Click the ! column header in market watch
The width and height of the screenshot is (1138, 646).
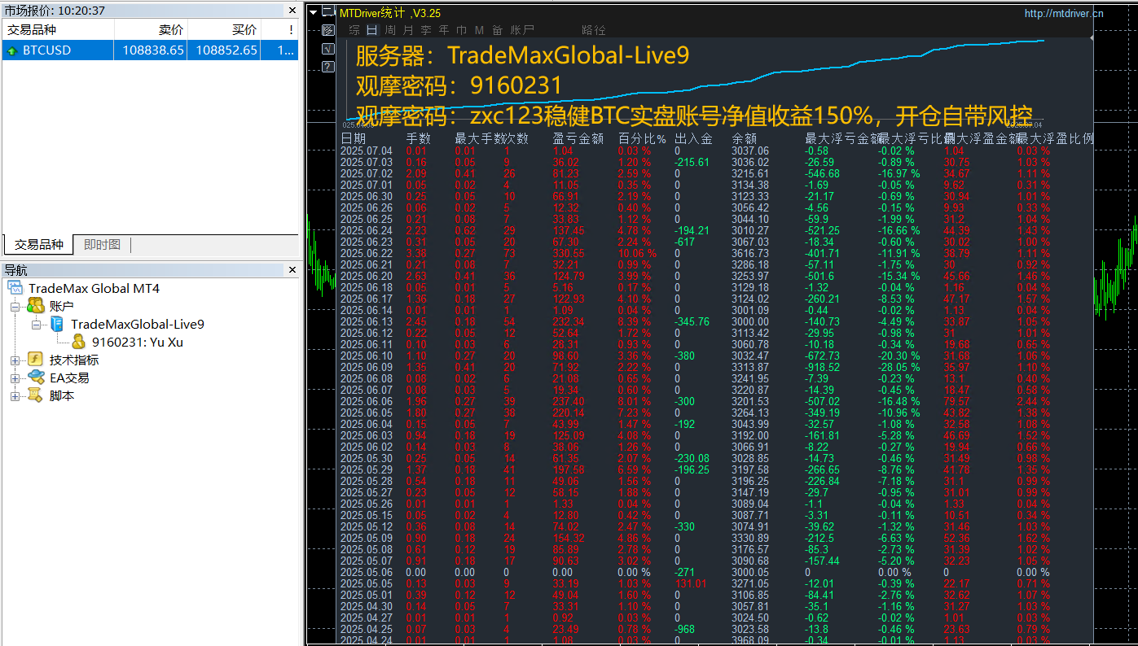tap(279, 30)
